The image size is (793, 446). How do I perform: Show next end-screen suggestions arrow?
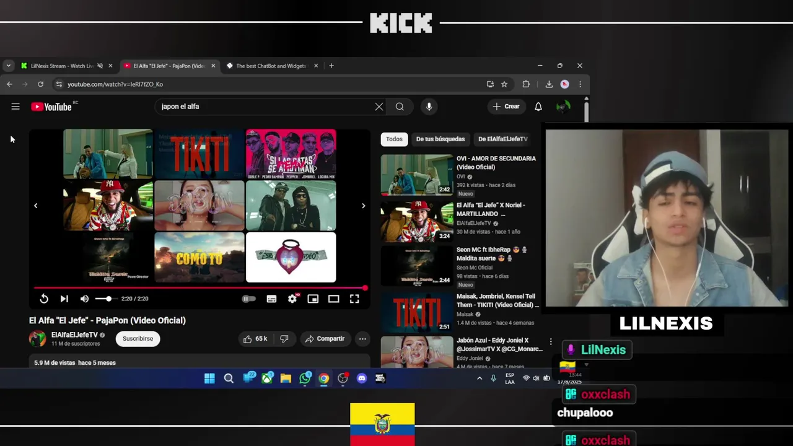[x=363, y=206]
